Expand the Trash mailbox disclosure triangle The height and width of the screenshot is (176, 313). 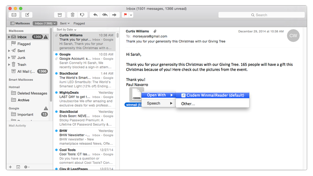click(9, 65)
